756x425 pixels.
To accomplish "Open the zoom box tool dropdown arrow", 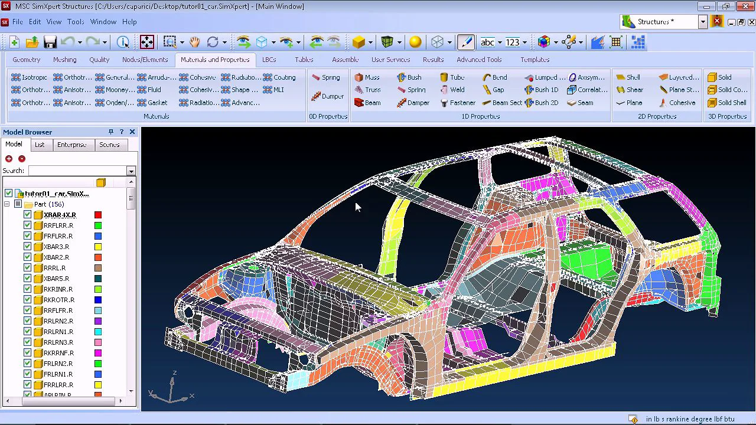I will [182, 42].
